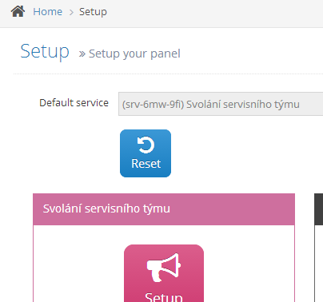Click the Default service field label
The height and width of the screenshot is (302, 323).
[x=74, y=102]
